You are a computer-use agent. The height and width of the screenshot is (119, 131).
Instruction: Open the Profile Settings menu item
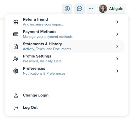[67, 59]
